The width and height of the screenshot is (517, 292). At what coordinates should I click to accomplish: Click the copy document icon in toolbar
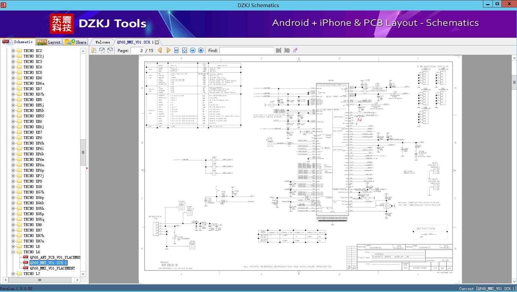coord(94,50)
